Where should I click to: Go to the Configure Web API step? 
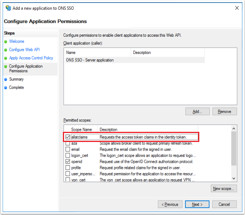pos(24,50)
